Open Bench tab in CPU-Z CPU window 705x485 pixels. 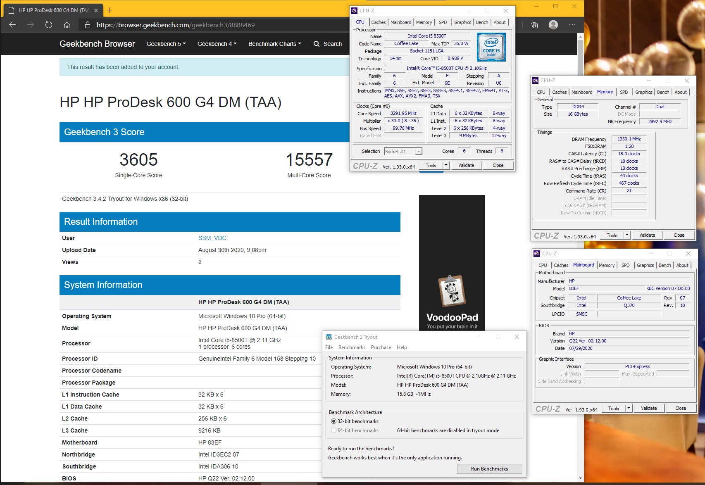click(482, 22)
